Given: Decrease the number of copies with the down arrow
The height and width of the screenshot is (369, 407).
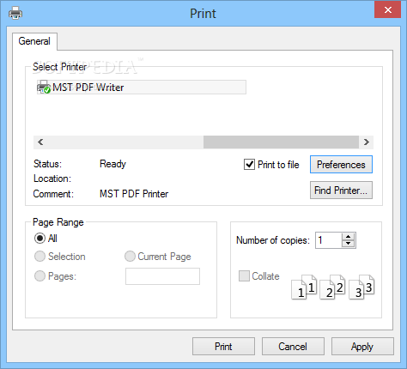Looking at the screenshot, I should tap(348, 244).
